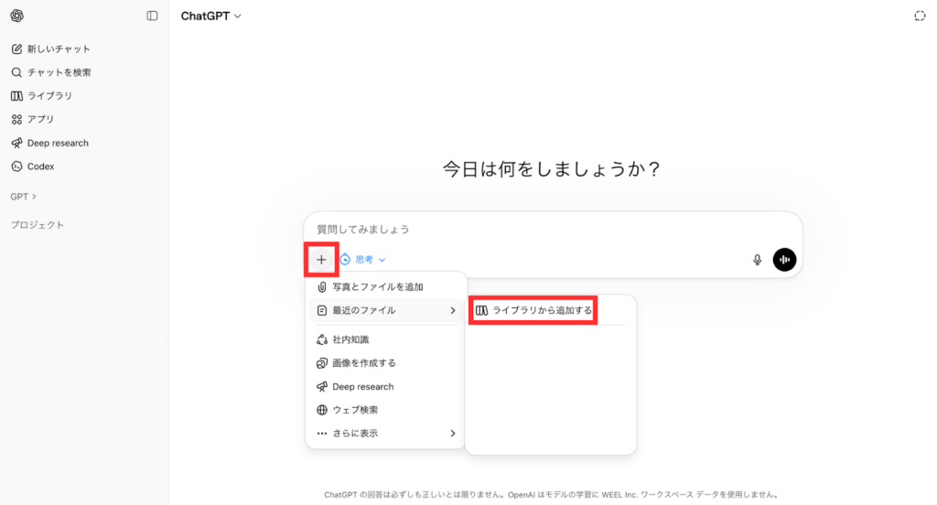The width and height of the screenshot is (937, 505).
Task: Select Deep research in the popup menu
Action: [x=385, y=387]
